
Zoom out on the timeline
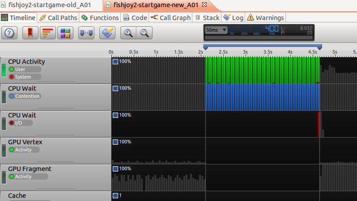(144, 33)
